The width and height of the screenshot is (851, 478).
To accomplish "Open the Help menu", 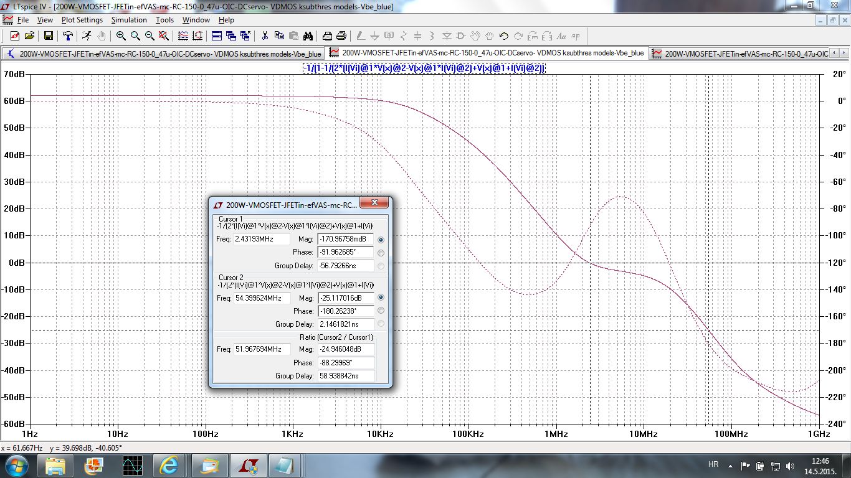I will (x=226, y=20).
